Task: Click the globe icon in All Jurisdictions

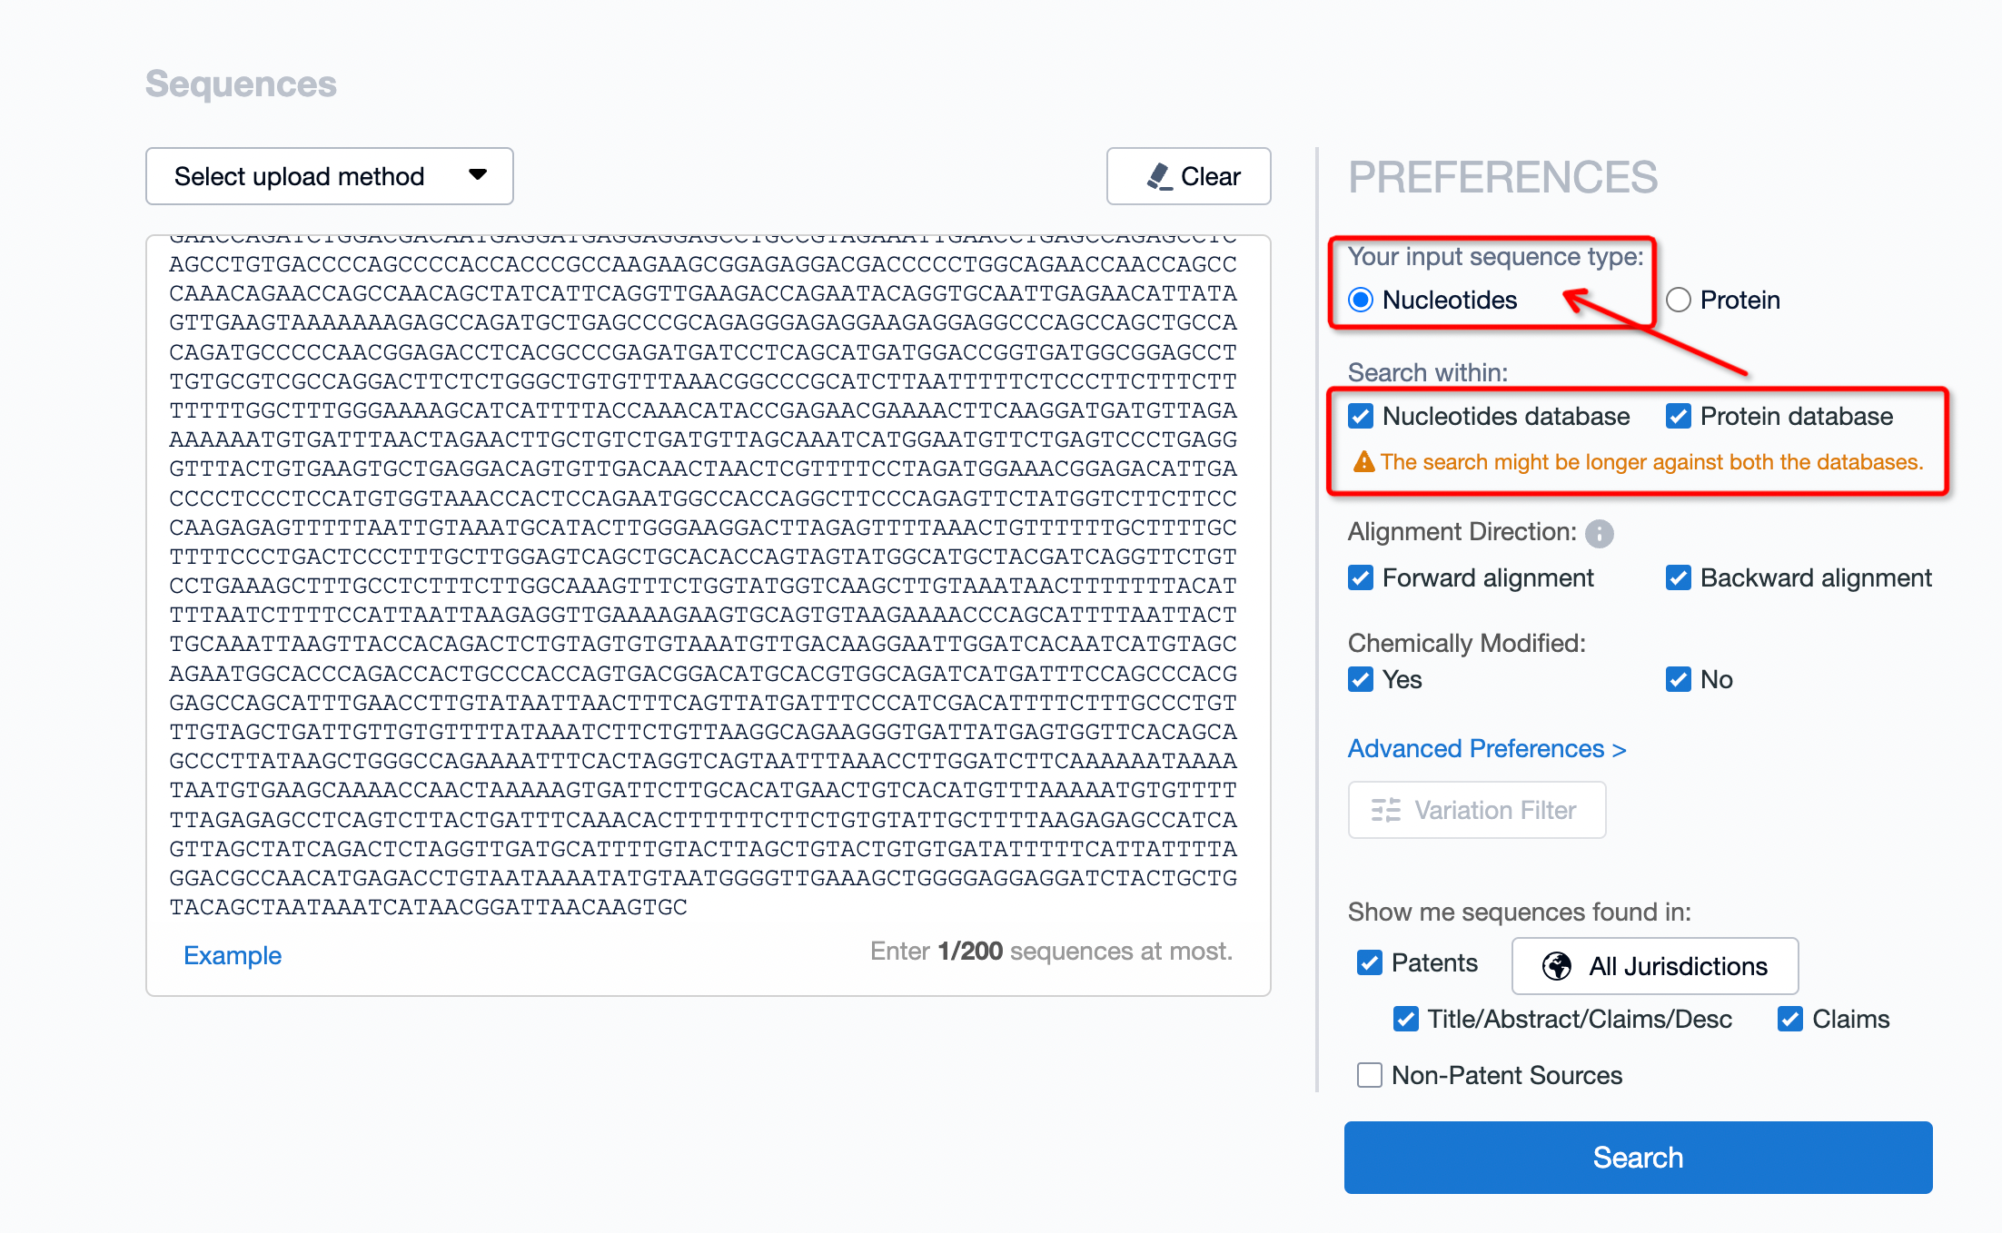Action: click(1557, 966)
